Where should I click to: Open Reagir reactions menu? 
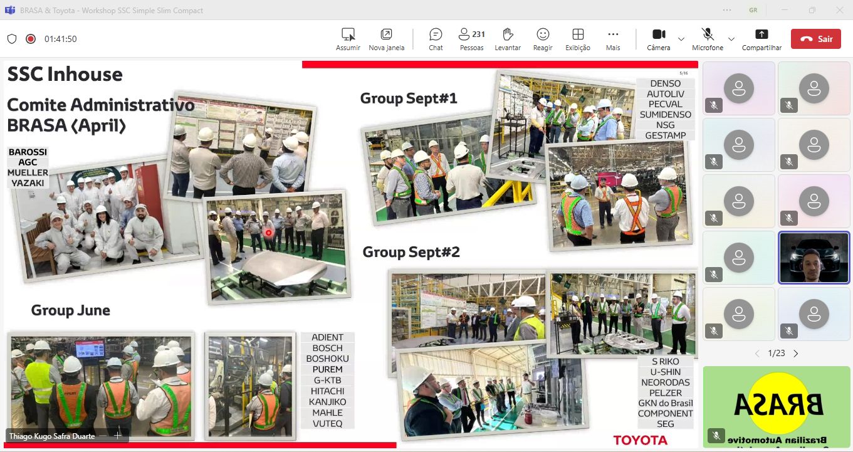543,34
